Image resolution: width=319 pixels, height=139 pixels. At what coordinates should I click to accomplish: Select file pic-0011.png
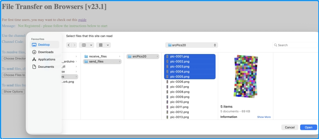point(190,107)
